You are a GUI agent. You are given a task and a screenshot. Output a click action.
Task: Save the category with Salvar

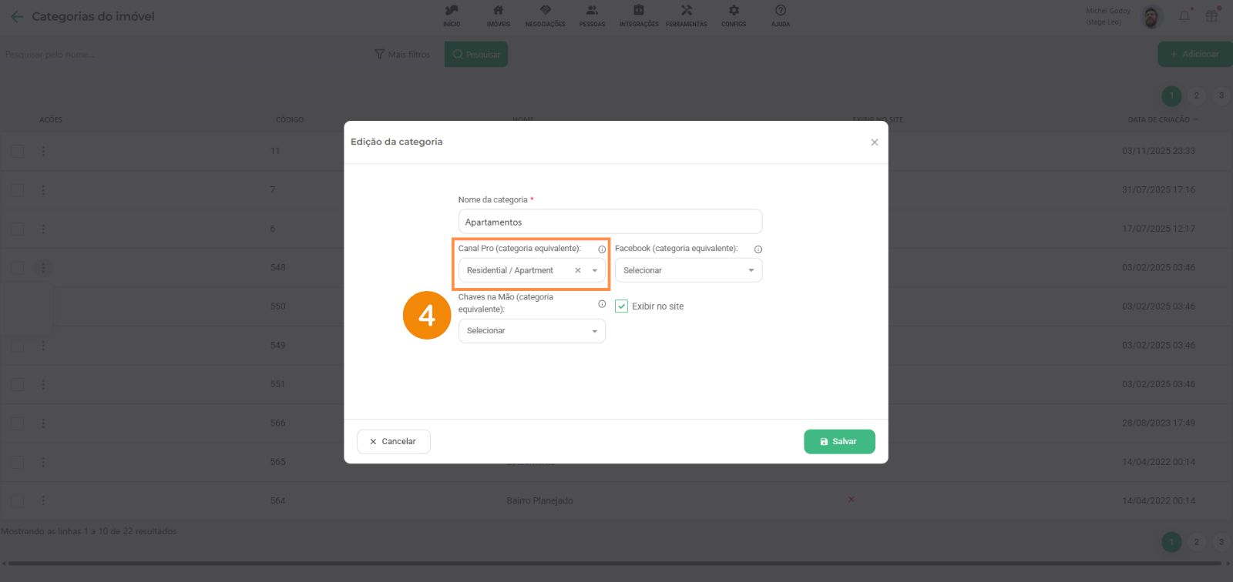click(x=839, y=442)
